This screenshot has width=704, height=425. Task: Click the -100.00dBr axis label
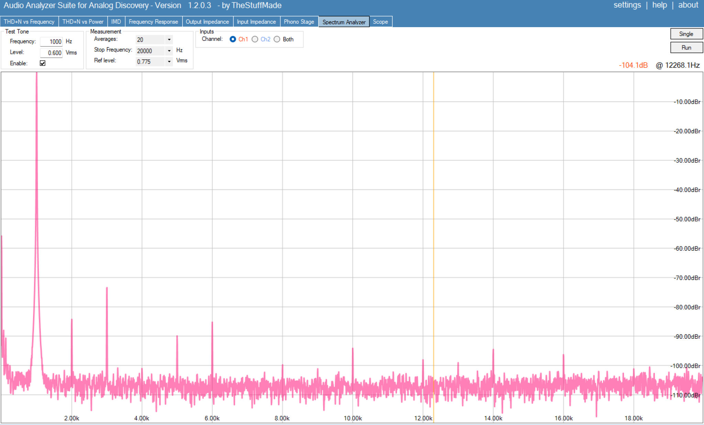[685, 366]
